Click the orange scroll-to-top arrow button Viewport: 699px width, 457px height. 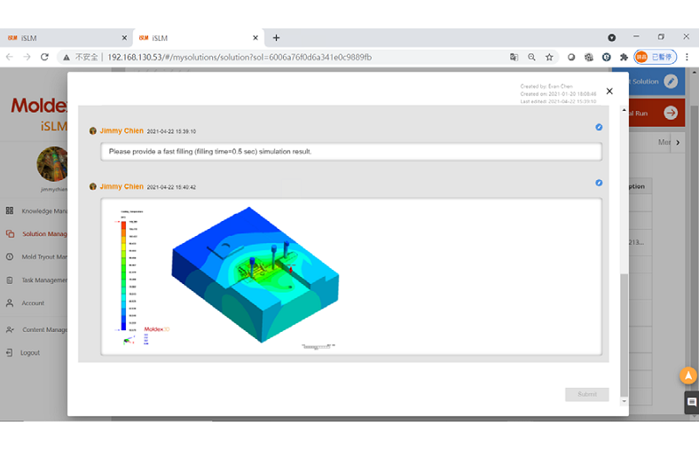click(688, 375)
